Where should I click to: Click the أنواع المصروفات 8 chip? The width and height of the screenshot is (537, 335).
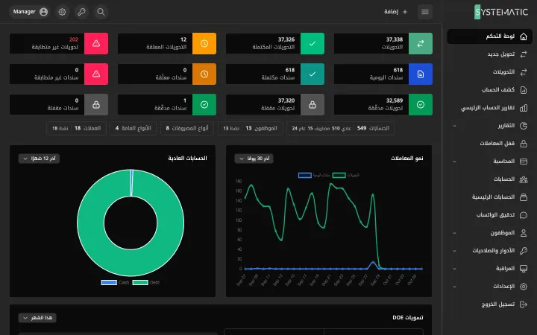point(187,128)
